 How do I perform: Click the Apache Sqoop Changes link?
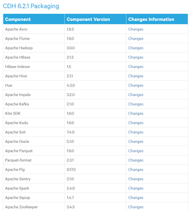pos(136,198)
